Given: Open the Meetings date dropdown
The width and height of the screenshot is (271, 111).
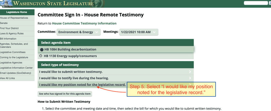Looking at the screenshot, I should pos(139,32).
